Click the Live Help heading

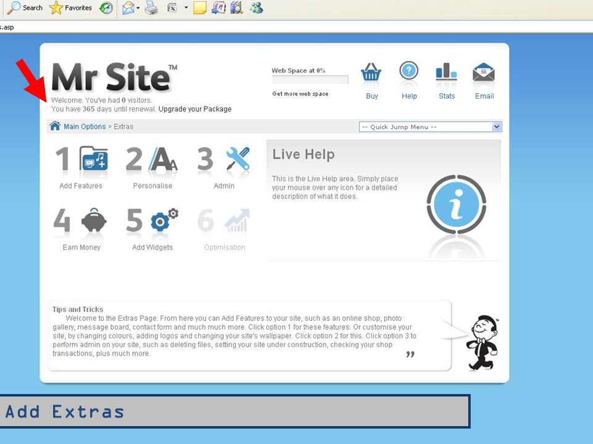click(x=303, y=154)
